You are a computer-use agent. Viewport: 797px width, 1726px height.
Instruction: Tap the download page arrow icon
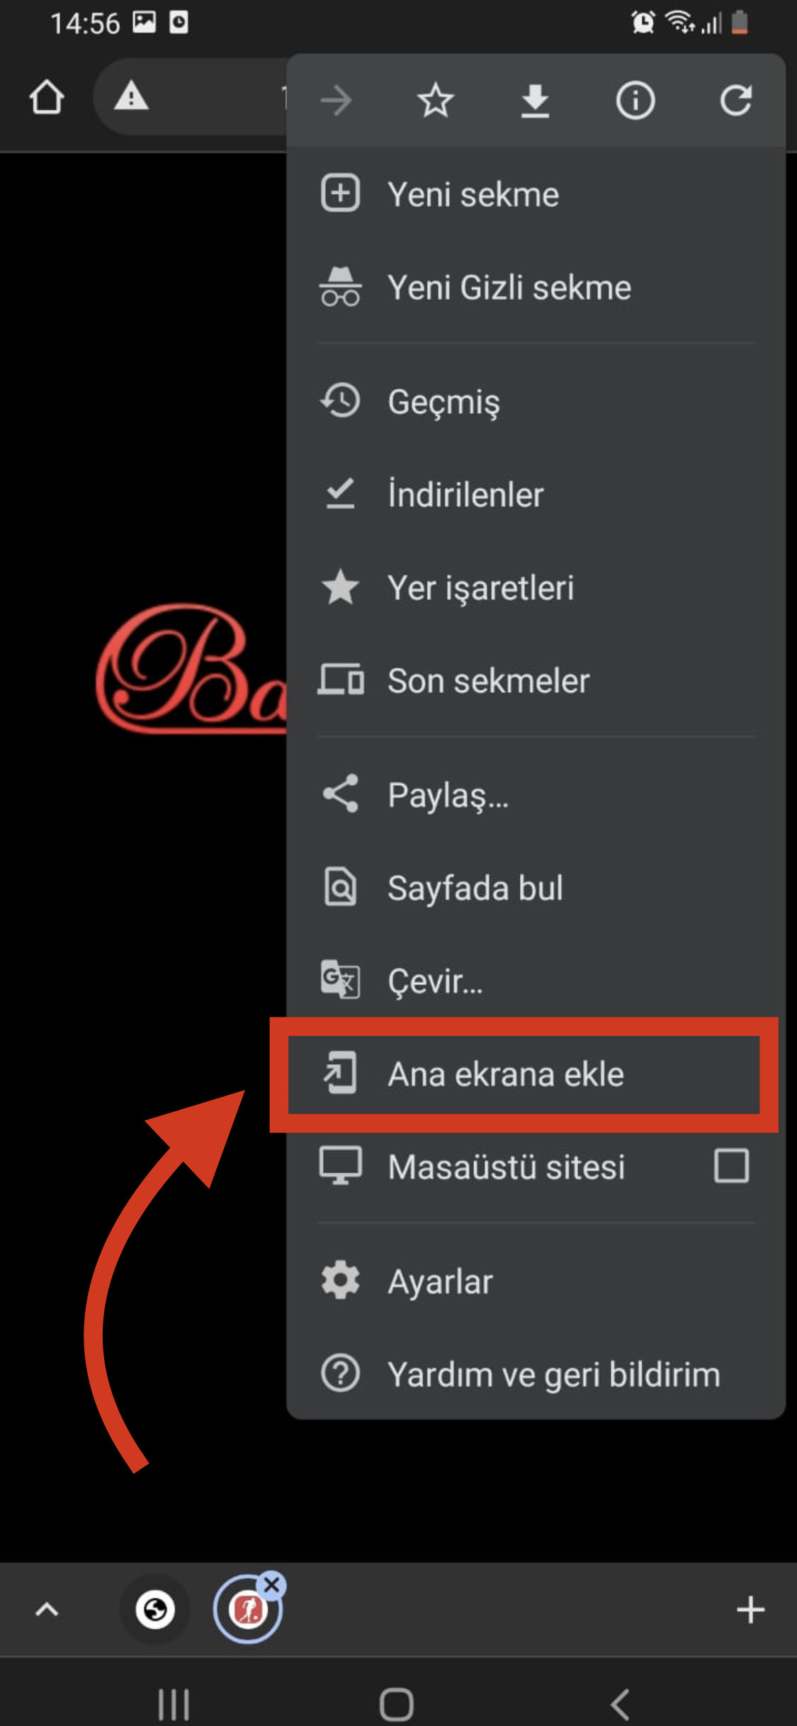(535, 101)
